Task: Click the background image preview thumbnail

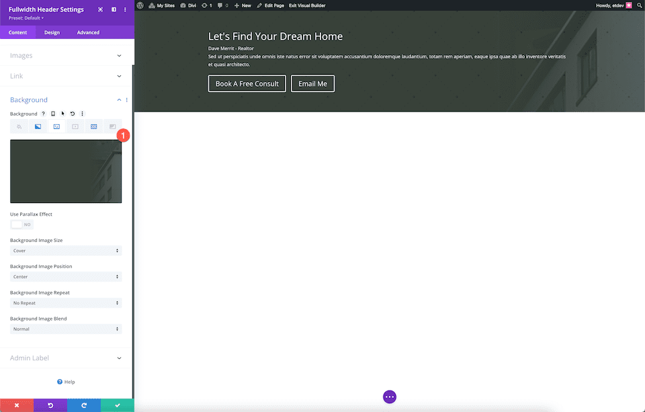Action: [66, 171]
